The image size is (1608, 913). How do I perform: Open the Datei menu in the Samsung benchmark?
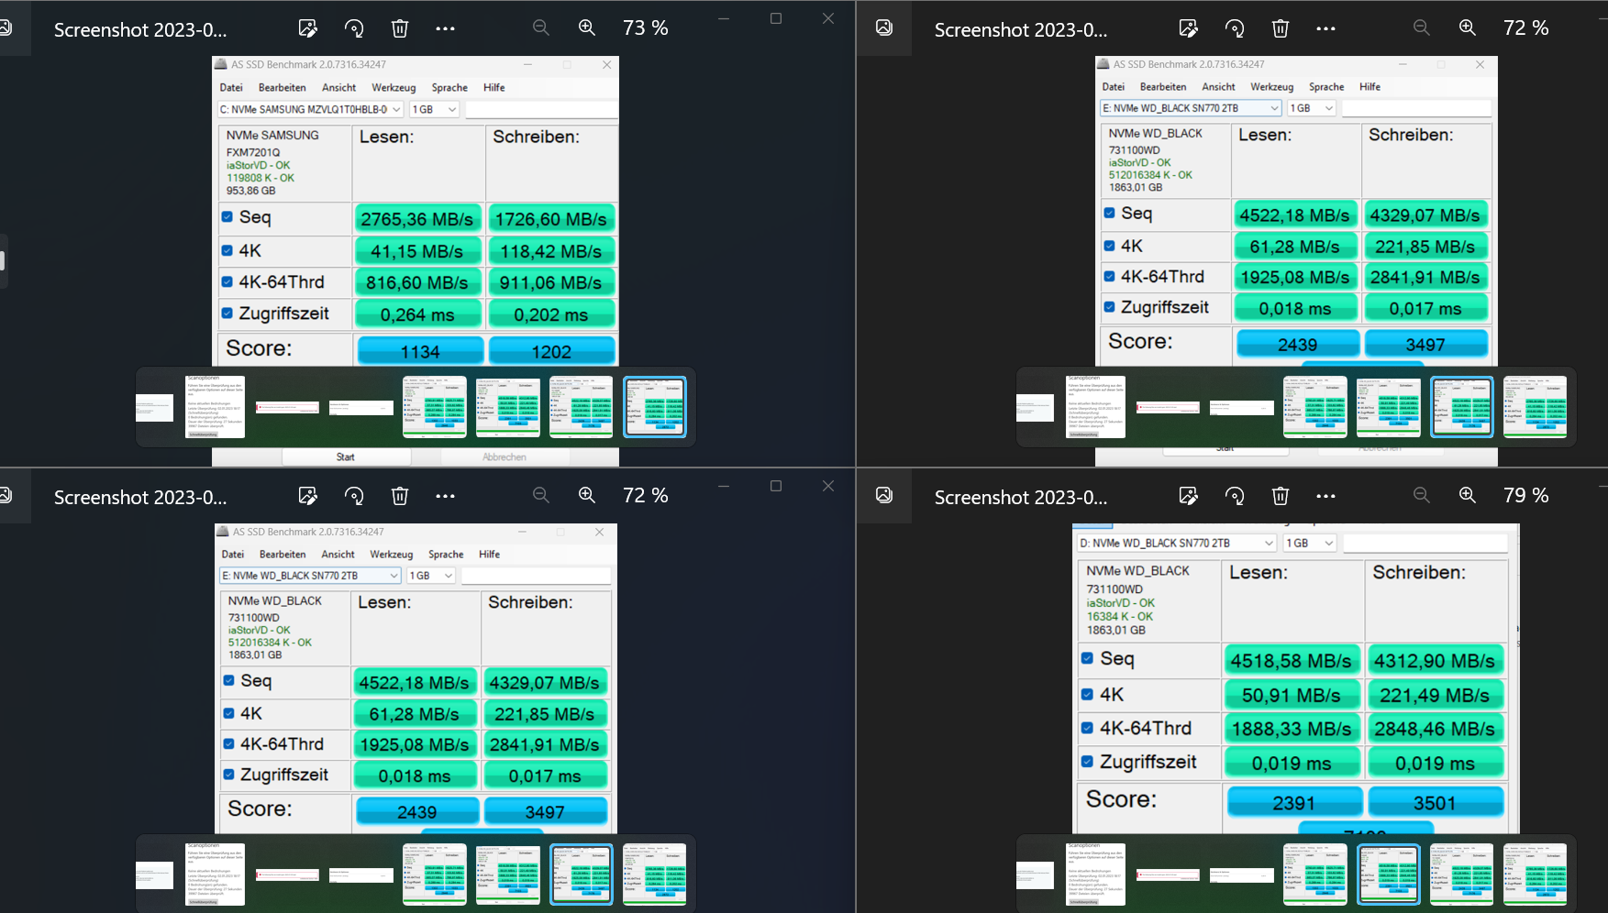click(x=231, y=88)
